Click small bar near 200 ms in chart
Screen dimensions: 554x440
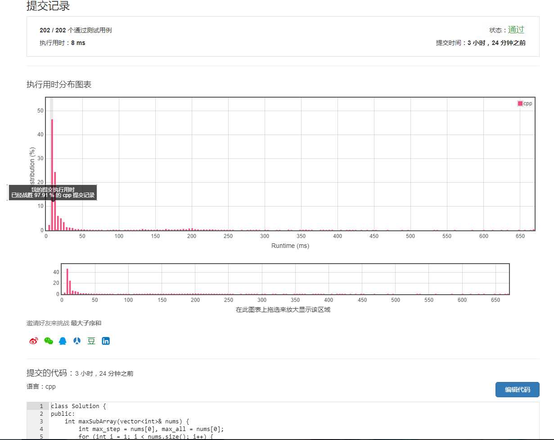(192, 229)
